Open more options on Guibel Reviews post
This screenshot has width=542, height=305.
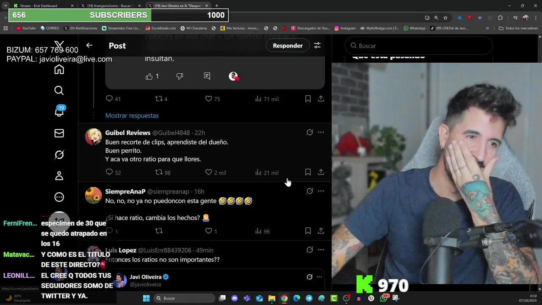pos(321,133)
